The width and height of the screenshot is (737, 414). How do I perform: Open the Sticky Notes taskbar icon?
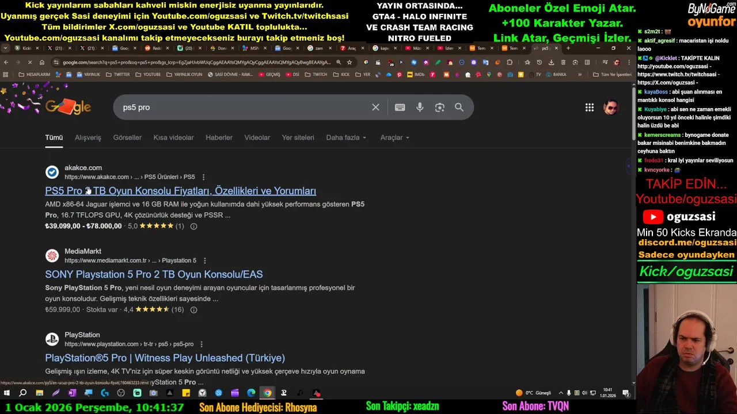point(186,393)
